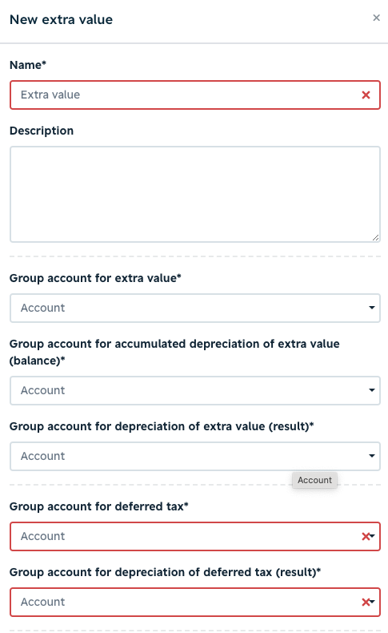Click the New extra value heading
This screenshot has height=633, width=388.
tap(62, 19)
